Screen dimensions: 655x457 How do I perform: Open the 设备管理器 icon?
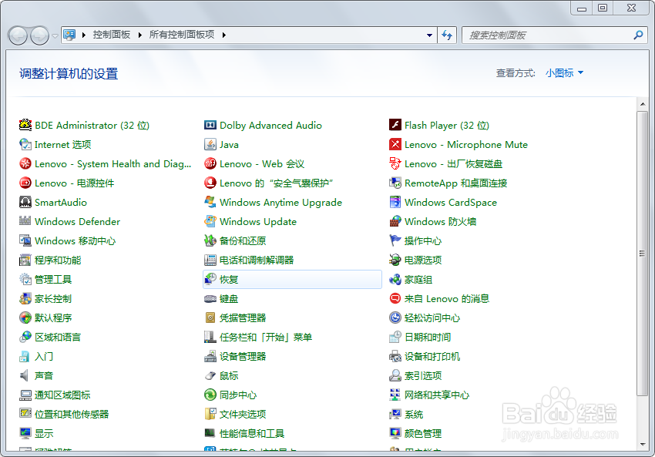pyautogui.click(x=210, y=356)
